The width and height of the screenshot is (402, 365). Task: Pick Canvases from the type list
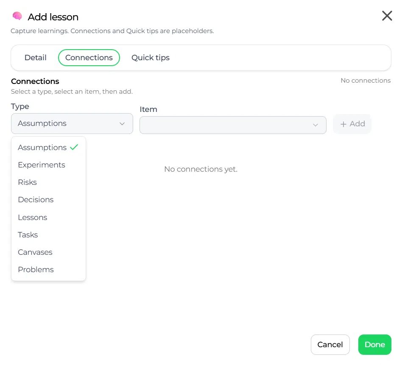tap(48, 253)
